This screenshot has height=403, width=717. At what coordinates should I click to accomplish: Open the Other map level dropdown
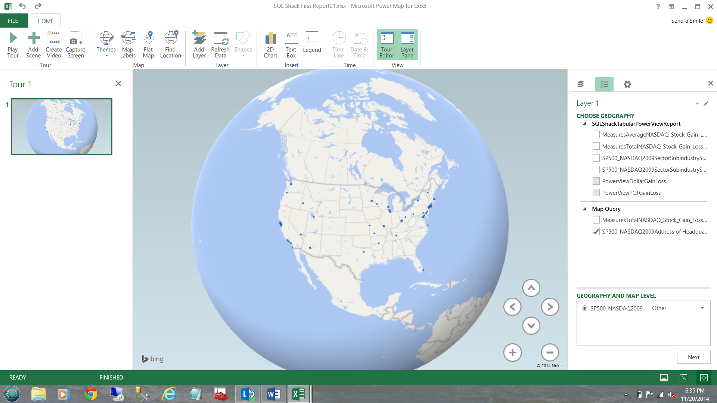702,308
